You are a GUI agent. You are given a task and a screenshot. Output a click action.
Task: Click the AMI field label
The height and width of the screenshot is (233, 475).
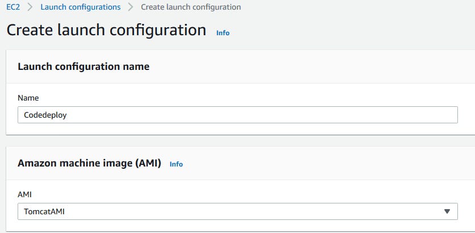pyautogui.click(x=25, y=194)
